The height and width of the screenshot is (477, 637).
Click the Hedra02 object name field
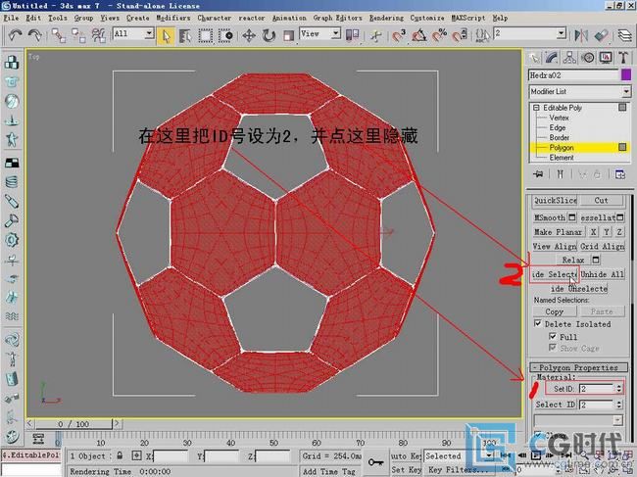click(x=573, y=75)
